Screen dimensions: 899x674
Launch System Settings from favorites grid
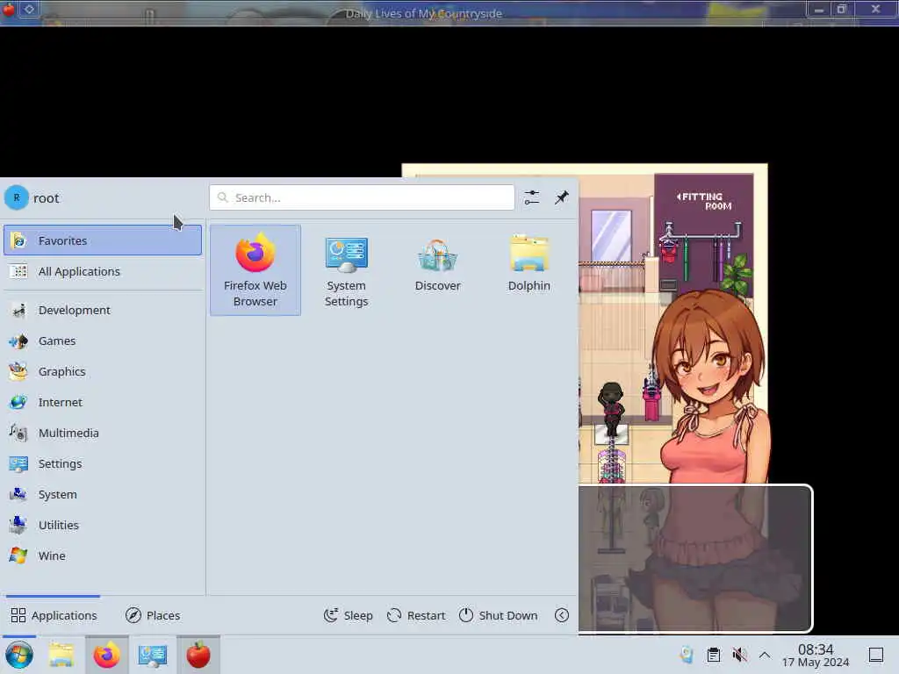[346, 270]
